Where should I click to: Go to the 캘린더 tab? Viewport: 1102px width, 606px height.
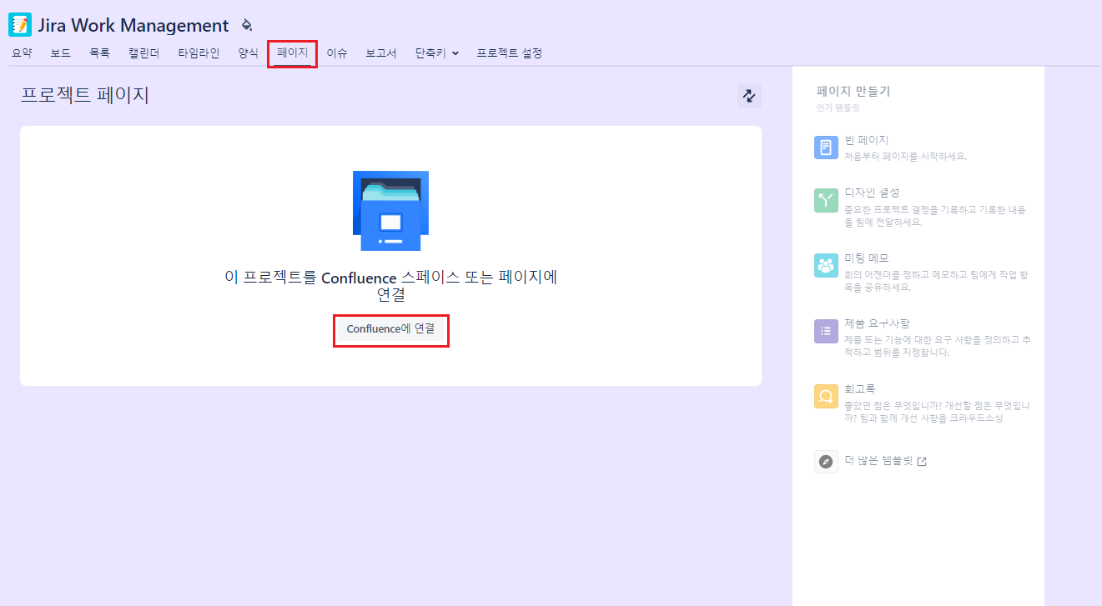pyautogui.click(x=143, y=53)
